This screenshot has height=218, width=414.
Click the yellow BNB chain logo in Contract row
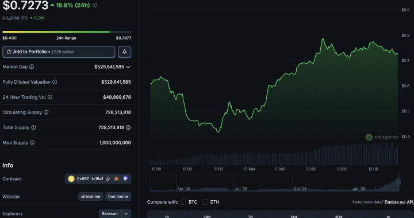(71, 179)
